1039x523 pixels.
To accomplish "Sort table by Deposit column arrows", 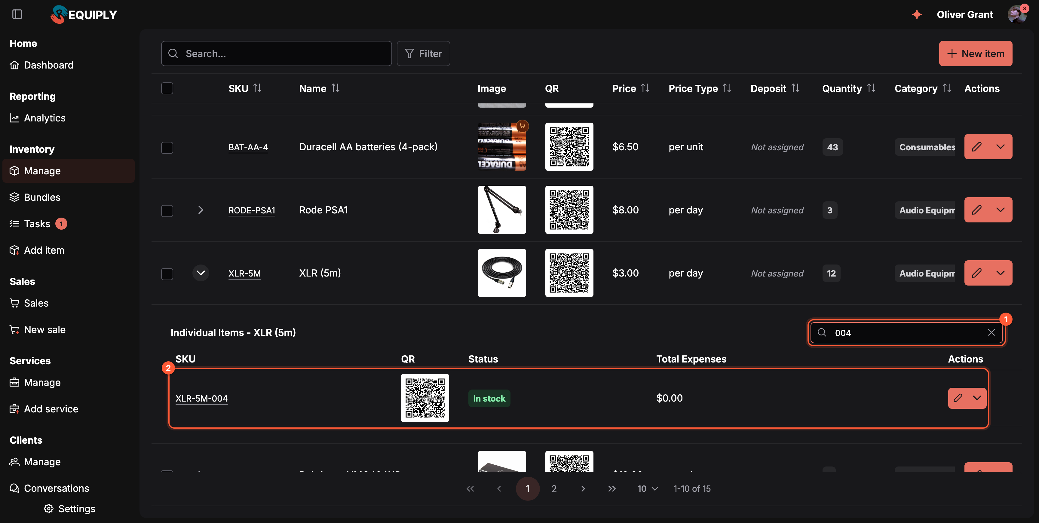I will [795, 88].
